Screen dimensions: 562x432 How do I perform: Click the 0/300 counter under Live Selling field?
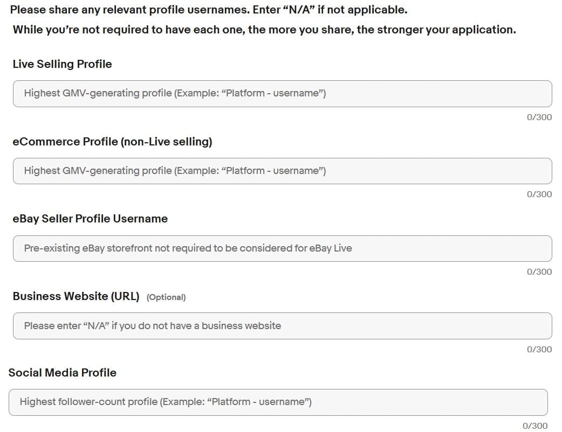click(x=539, y=117)
